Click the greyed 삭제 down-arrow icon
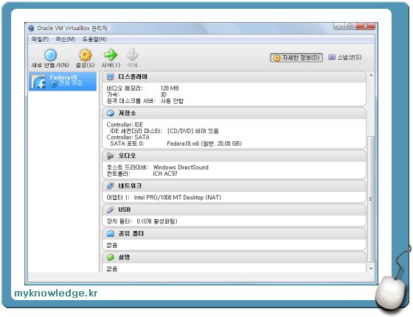Image resolution: width=413 pixels, height=317 pixels. 132,54
